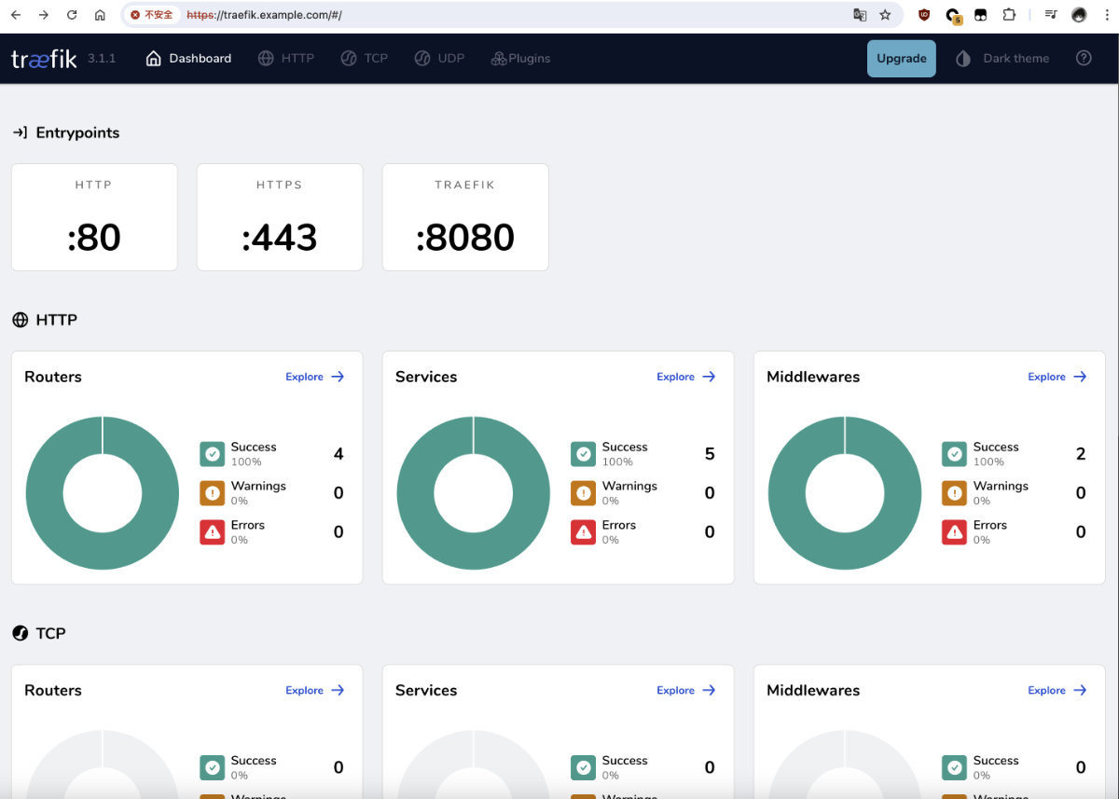Explore TCP Services
Image resolution: width=1119 pixels, height=799 pixels.
[686, 690]
